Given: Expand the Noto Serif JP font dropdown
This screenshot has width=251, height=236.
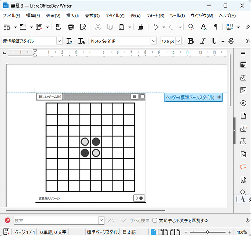Looking at the screenshot, I should coord(154,41).
